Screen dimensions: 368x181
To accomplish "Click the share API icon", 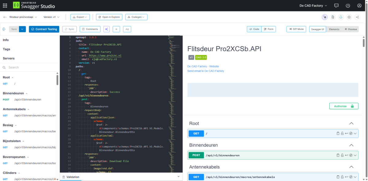I will pyautogui.click(x=357, y=17).
